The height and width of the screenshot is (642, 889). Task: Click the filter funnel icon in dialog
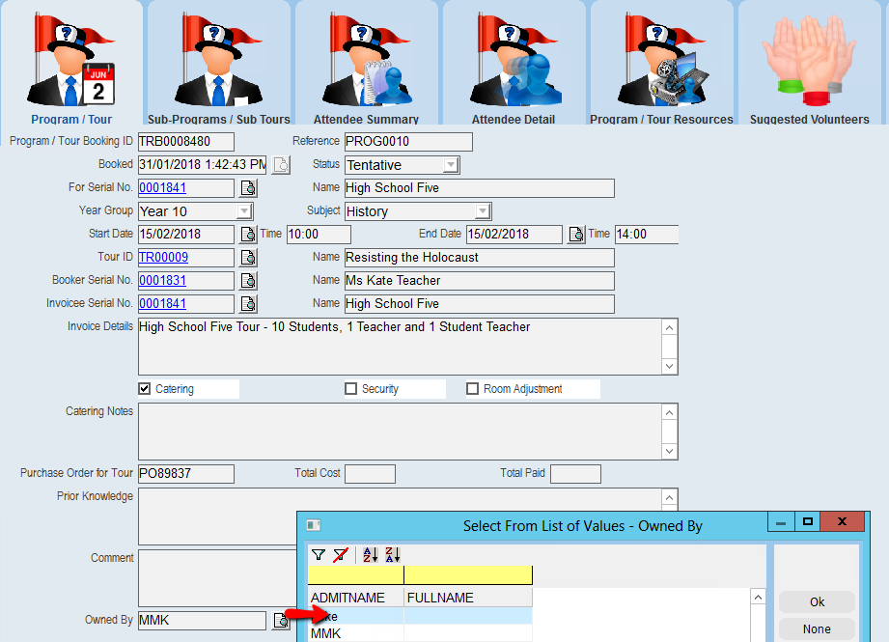(x=318, y=555)
